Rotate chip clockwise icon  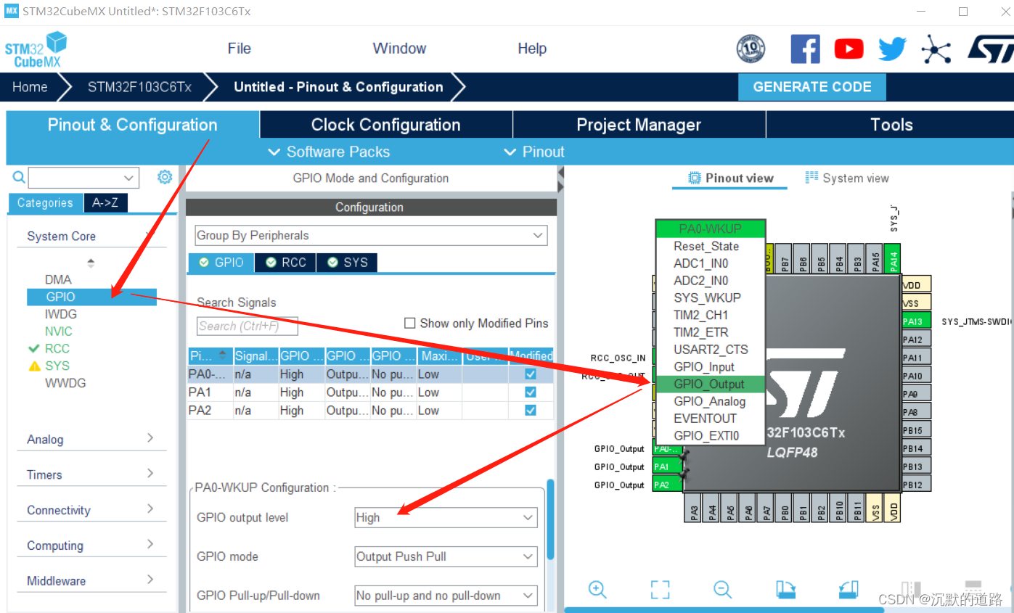tap(785, 589)
